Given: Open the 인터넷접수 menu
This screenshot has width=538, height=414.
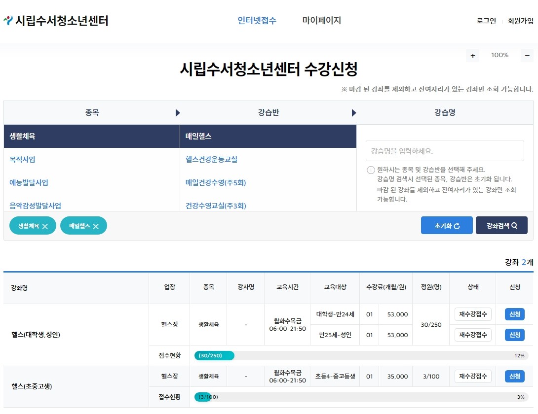Looking at the screenshot, I should point(256,20).
